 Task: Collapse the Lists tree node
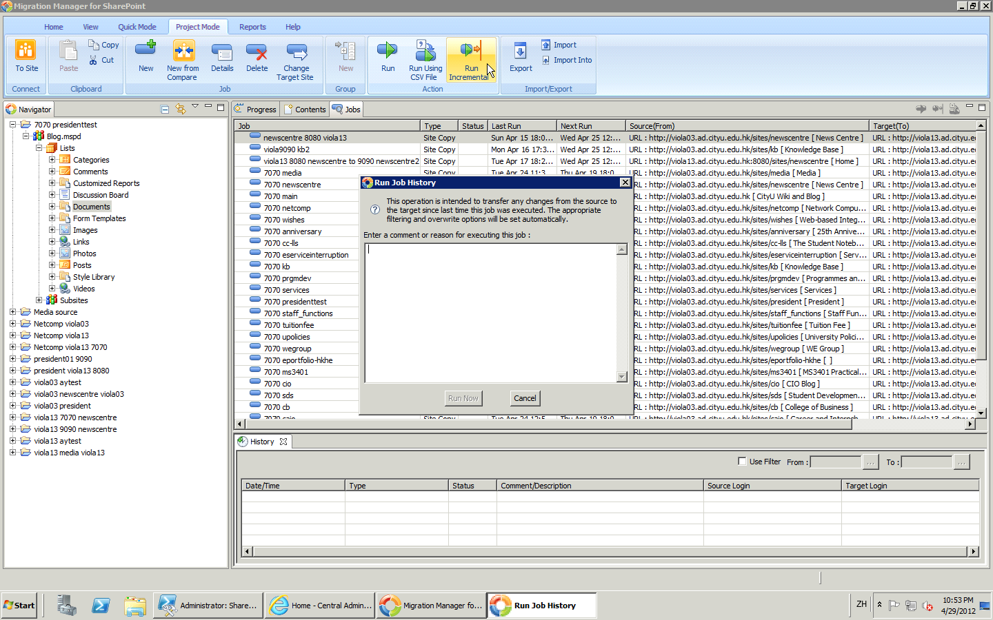point(39,148)
